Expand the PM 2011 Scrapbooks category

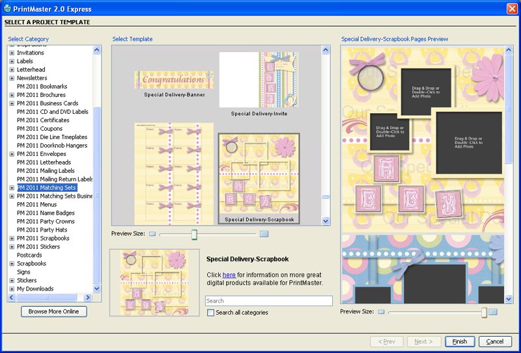[x=12, y=239]
